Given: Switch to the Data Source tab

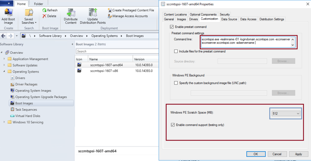Looking at the screenshot, I should (229, 19).
